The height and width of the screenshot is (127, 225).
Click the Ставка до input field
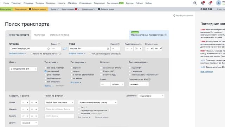point(105,84)
